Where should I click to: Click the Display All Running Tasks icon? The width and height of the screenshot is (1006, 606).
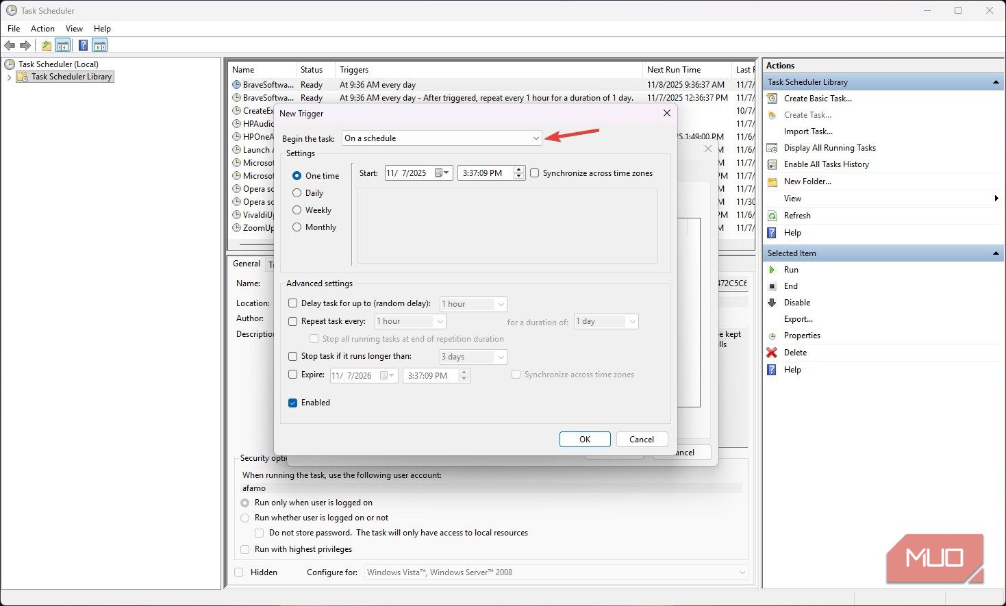coord(772,148)
